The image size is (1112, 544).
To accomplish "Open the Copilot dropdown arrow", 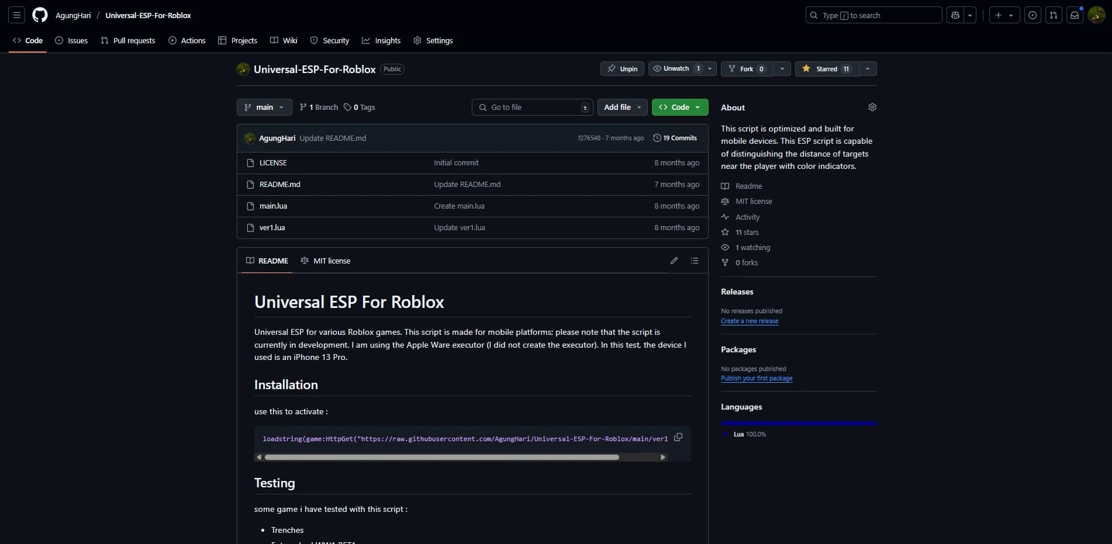I will [970, 15].
